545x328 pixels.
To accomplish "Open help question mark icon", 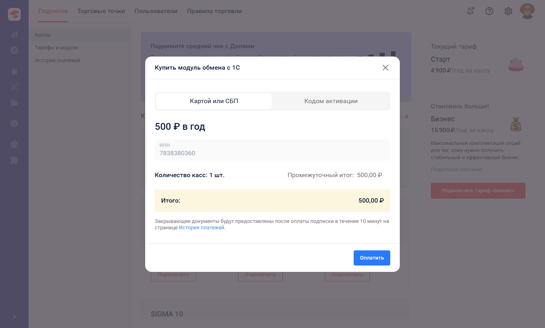I will click(x=489, y=11).
